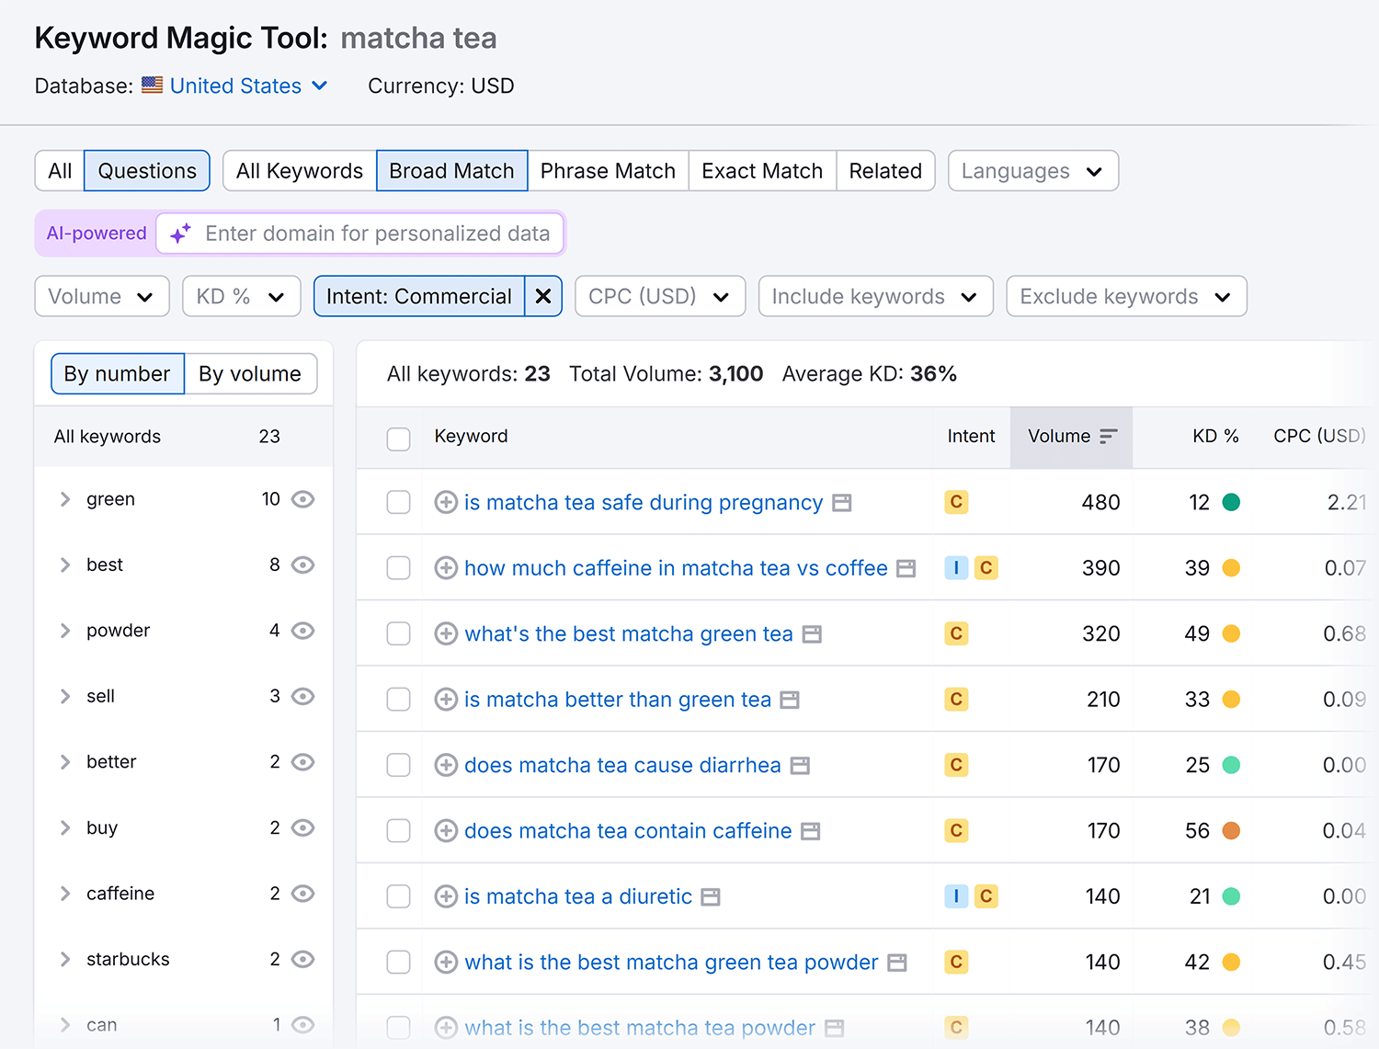Open SERP icon for 'is matcha better than green tea'
This screenshot has height=1049, width=1379.
(x=790, y=701)
